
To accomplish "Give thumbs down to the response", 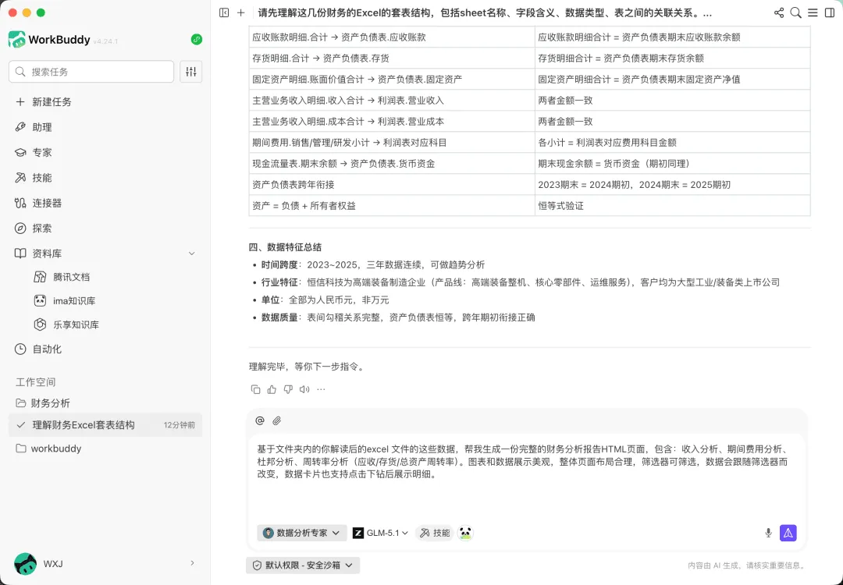I will pyautogui.click(x=288, y=389).
